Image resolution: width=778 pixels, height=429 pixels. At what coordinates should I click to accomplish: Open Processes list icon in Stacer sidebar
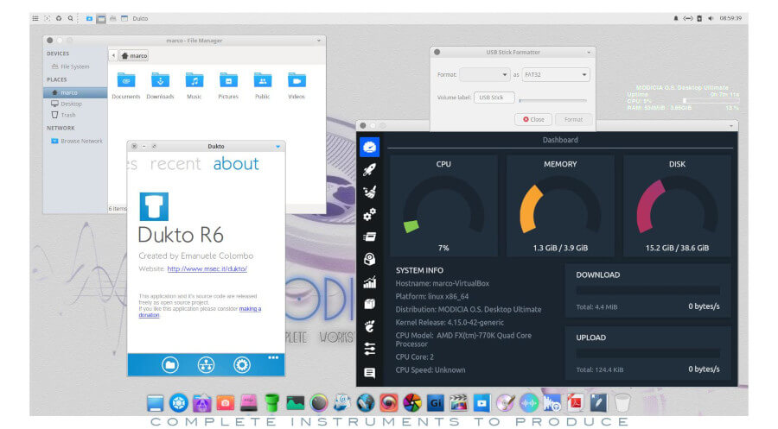(x=369, y=237)
